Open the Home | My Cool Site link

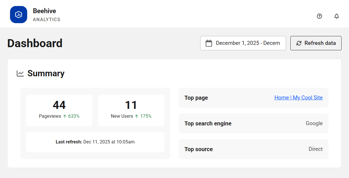pos(298,98)
